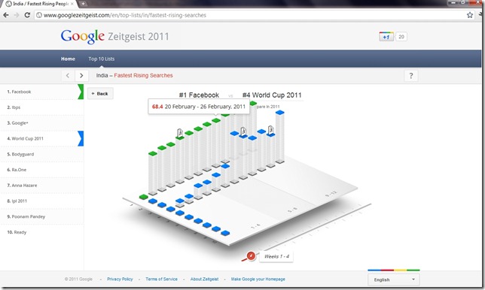The image size is (485, 290).
Task: Select 9. Poonam Pandey in the list
Action: (x=41, y=216)
